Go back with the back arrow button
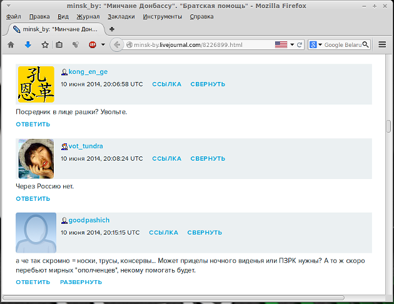 click(x=116, y=45)
